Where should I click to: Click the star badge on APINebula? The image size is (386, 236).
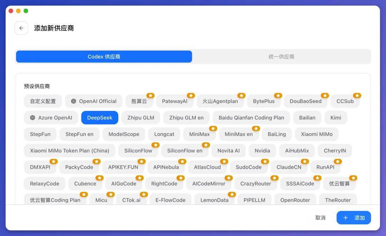pos(182,161)
